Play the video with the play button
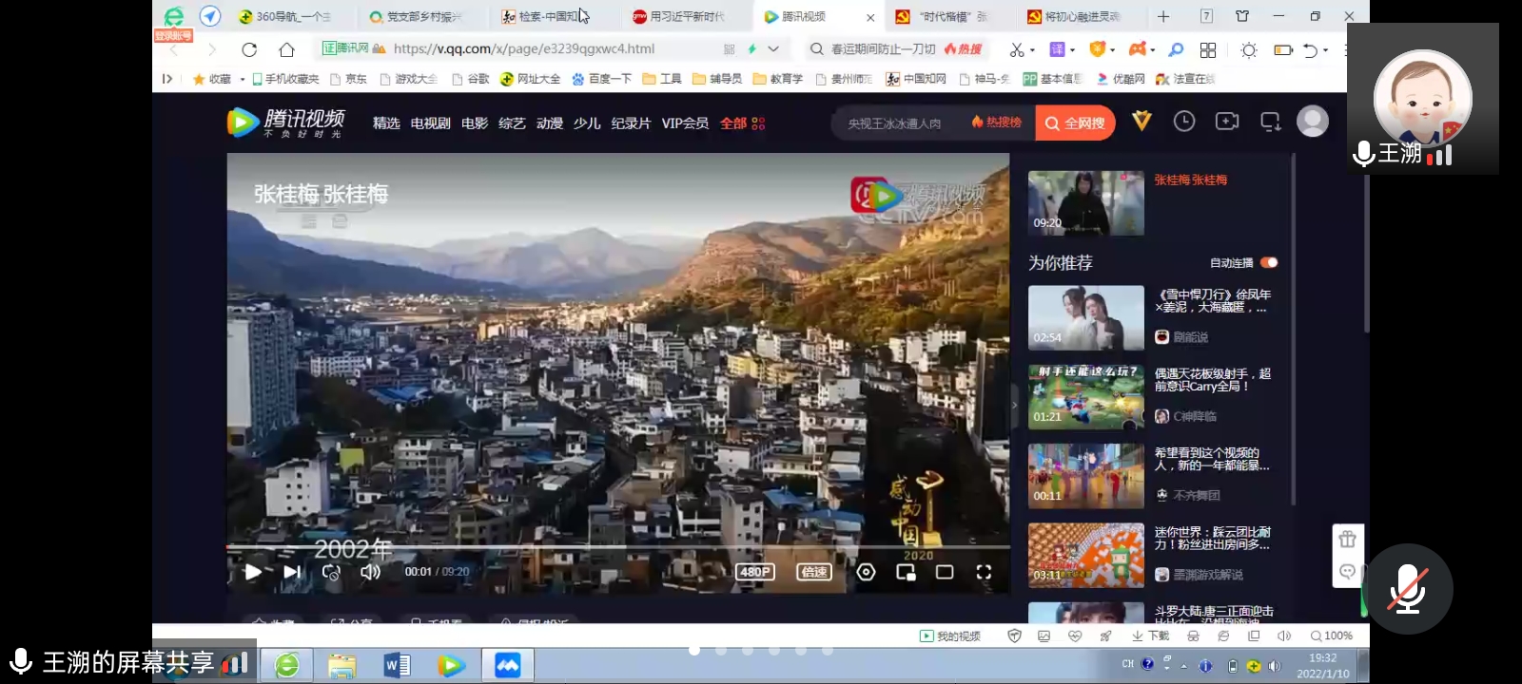 (253, 572)
